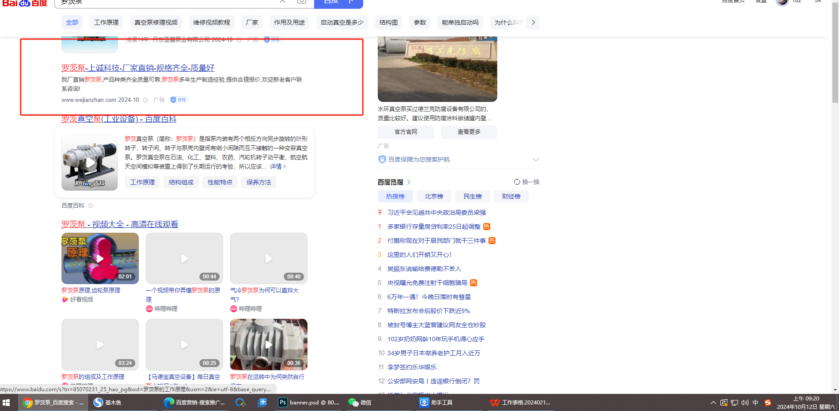The width and height of the screenshot is (839, 411).
Task: Click the 保养方法 button
Action: tap(259, 182)
